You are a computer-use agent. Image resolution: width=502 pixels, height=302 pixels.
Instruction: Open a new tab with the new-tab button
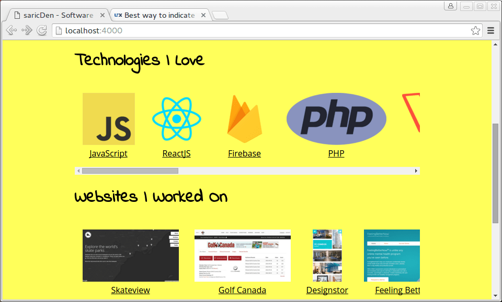[220, 15]
